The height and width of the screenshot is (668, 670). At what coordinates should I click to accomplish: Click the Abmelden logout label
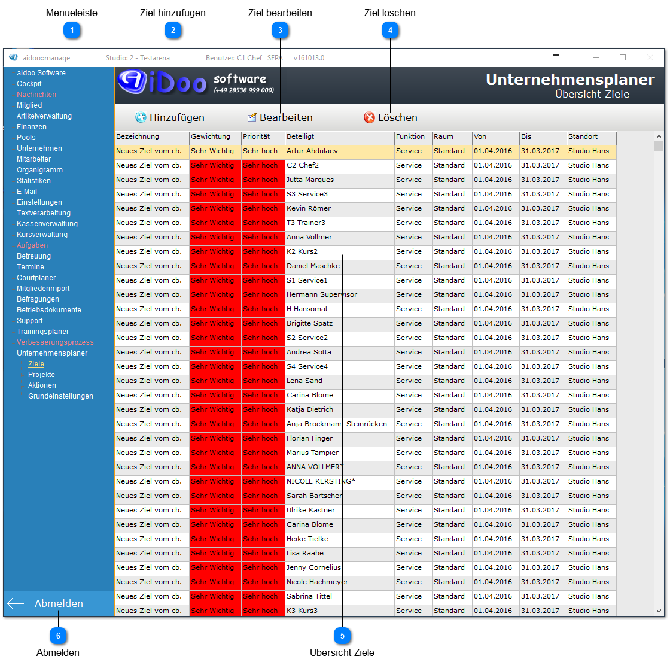(x=59, y=603)
